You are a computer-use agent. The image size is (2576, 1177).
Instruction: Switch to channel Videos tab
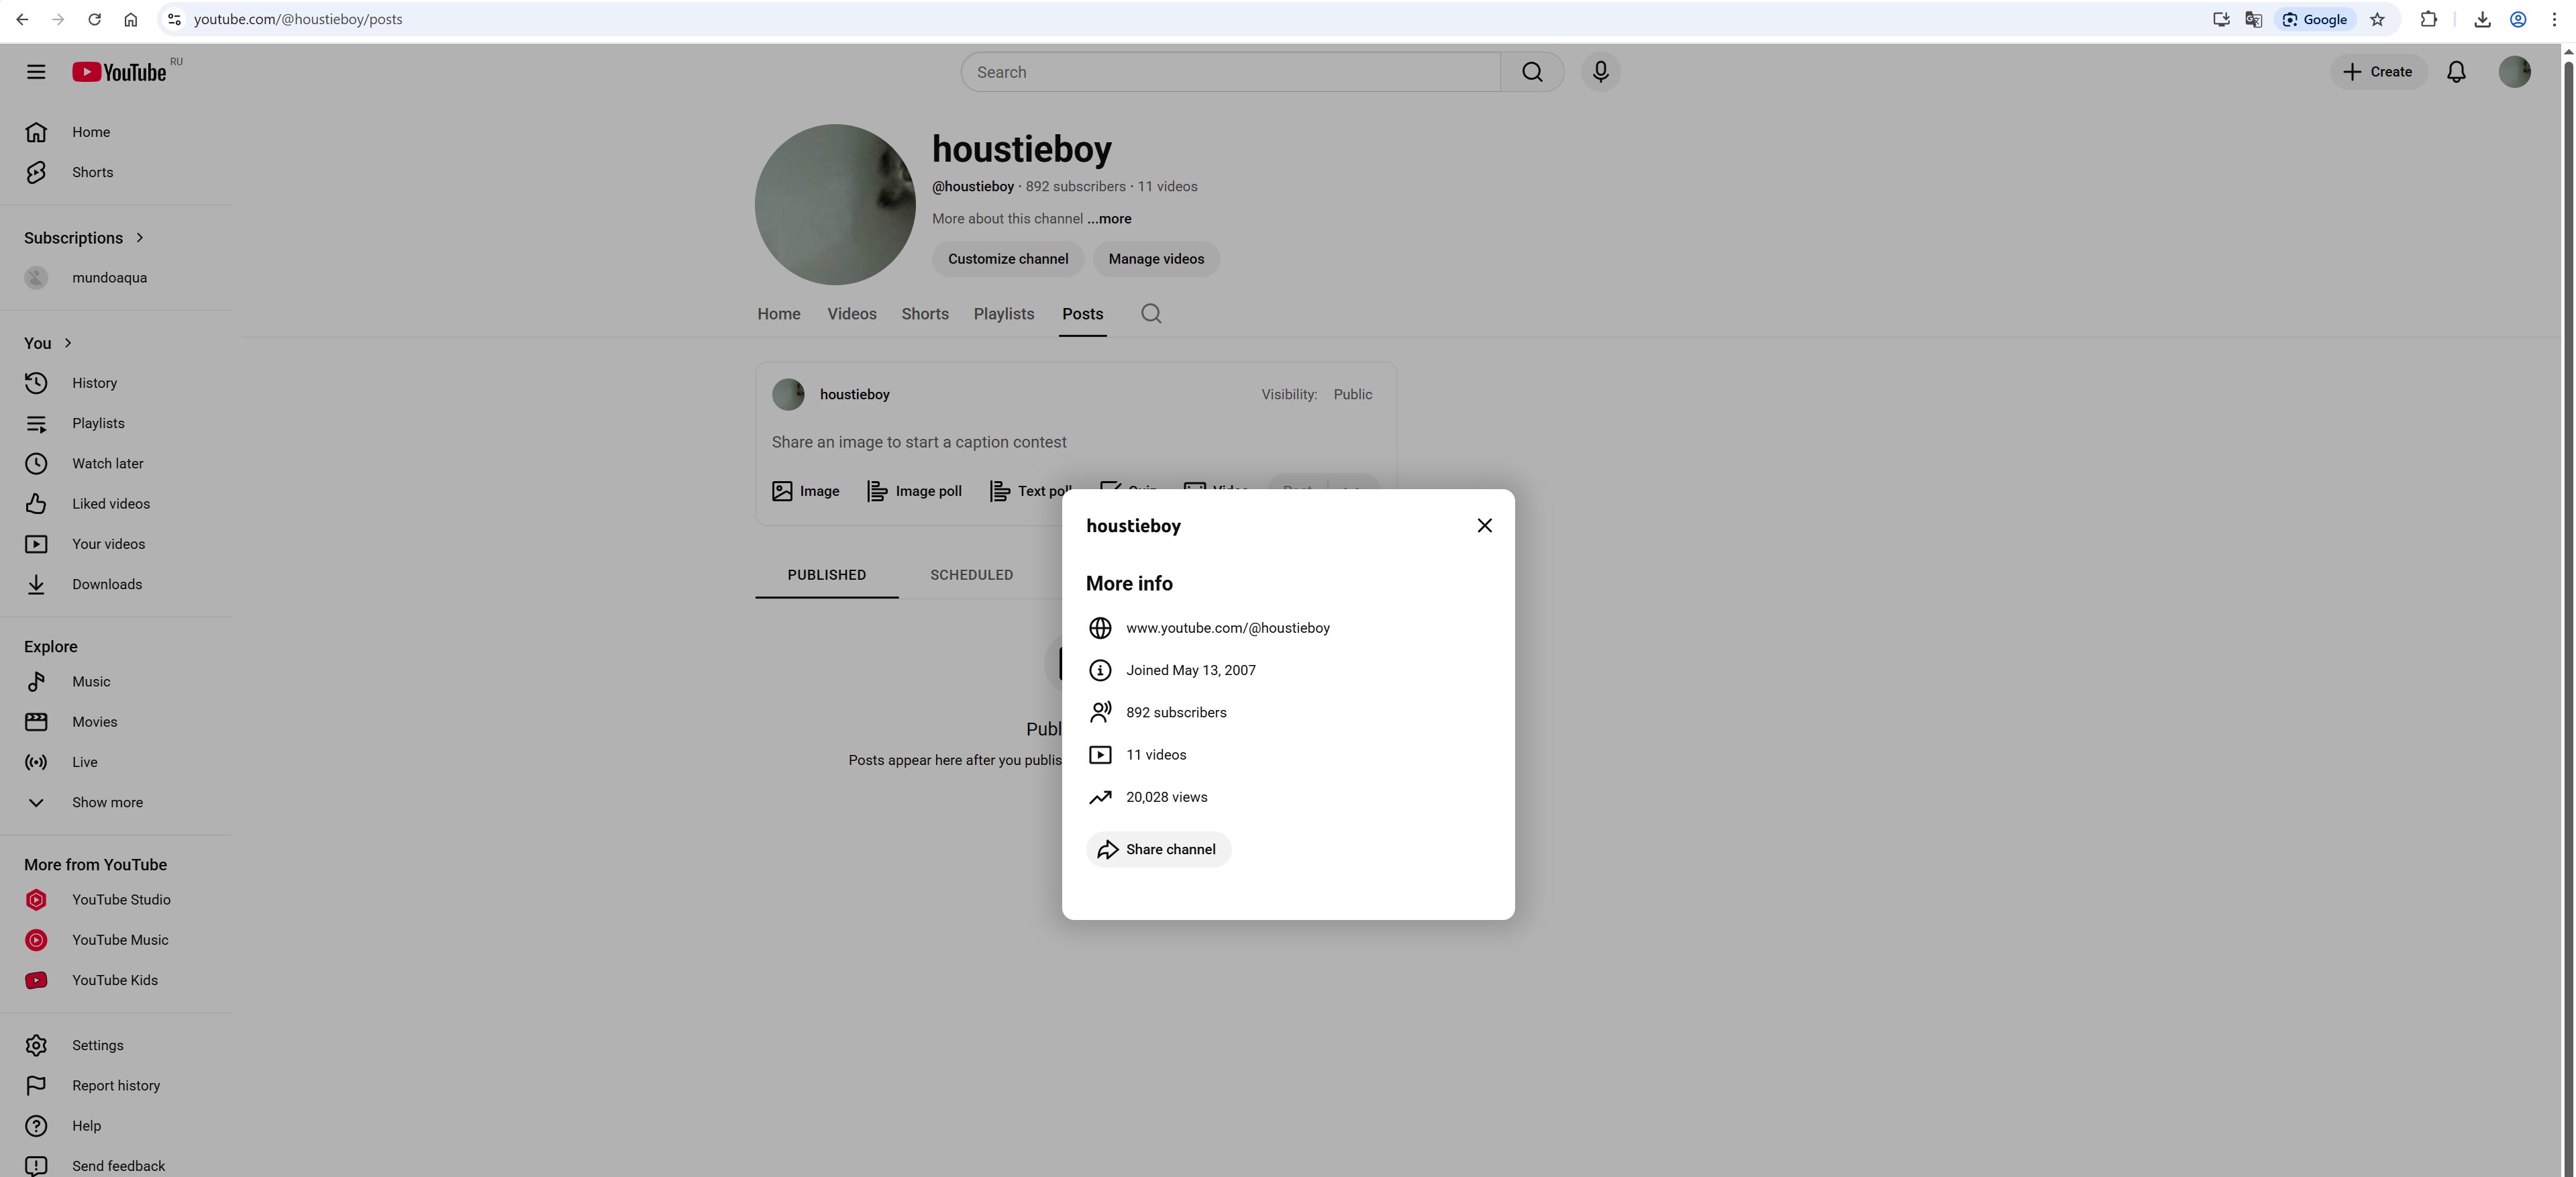coord(852,314)
